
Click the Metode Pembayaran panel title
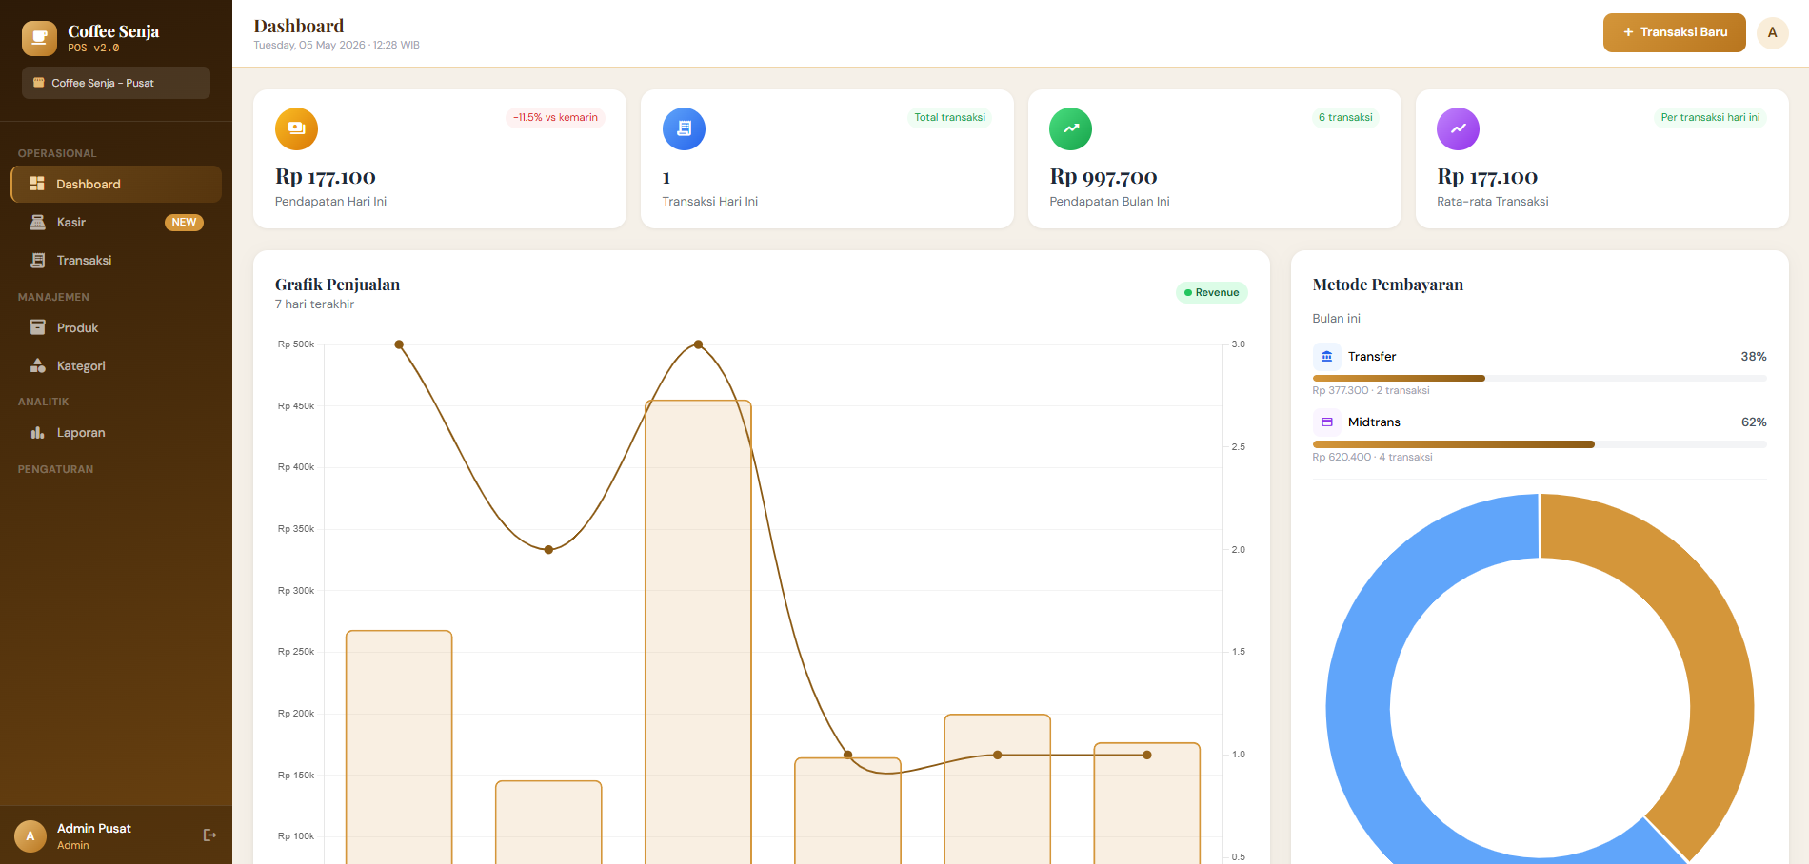(x=1387, y=285)
